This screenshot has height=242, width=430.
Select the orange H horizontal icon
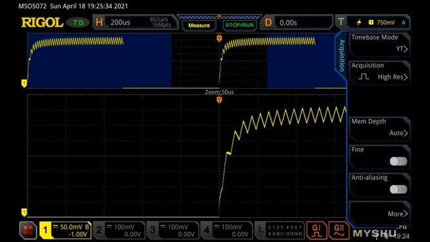99,22
